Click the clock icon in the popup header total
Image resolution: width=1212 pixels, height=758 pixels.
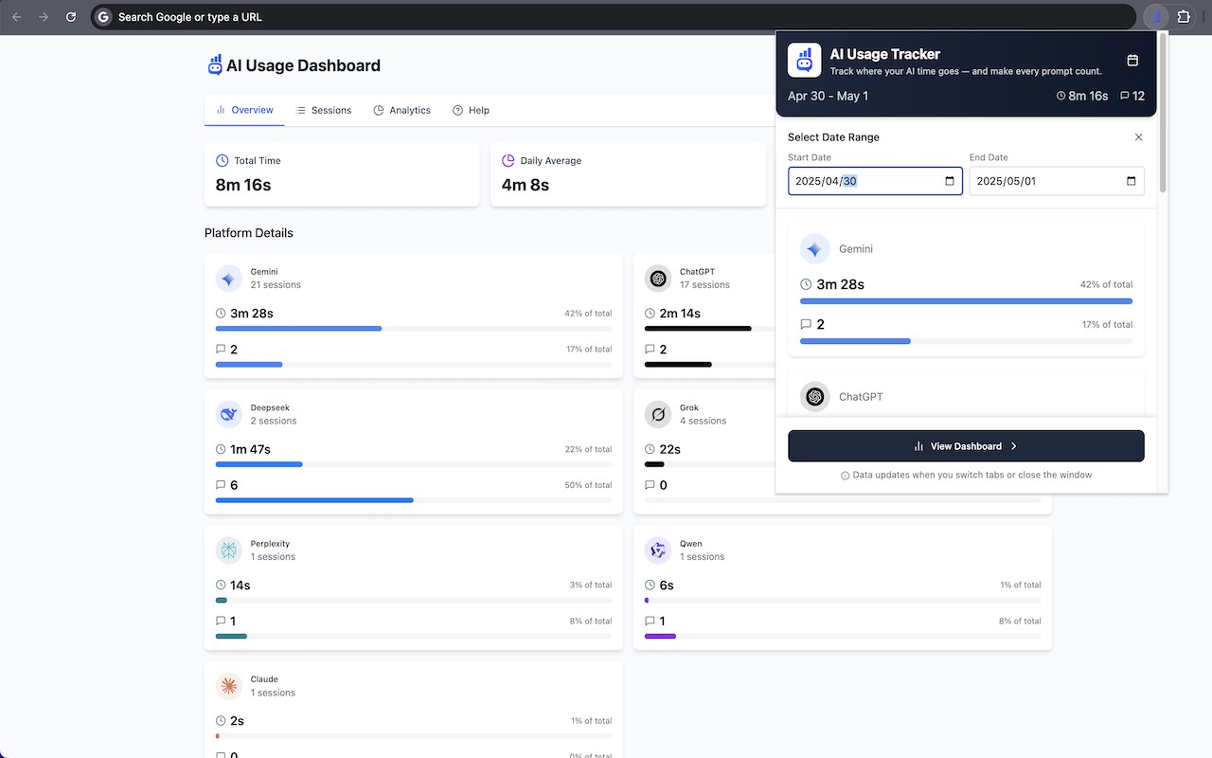(x=1061, y=96)
